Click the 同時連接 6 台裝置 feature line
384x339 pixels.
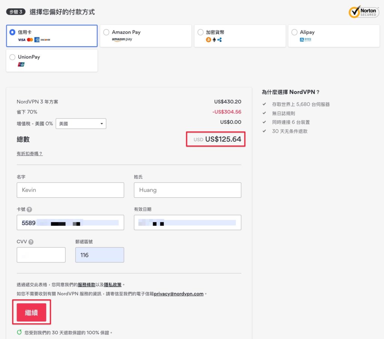(x=291, y=122)
